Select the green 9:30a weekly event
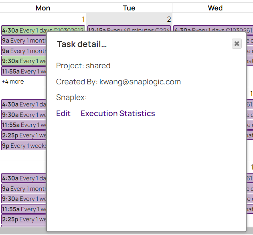The image size is (253, 235). 24,61
